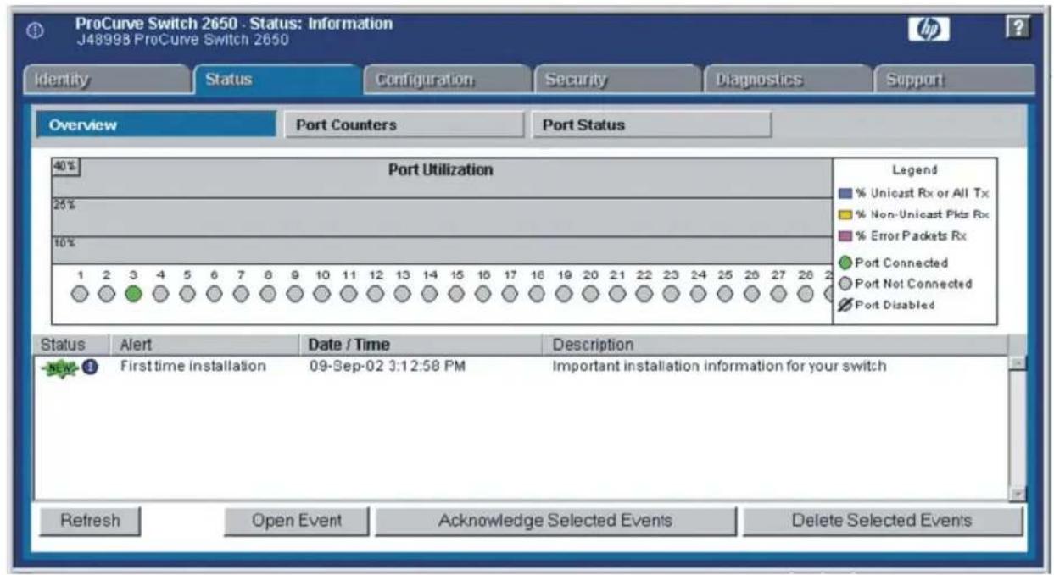Select port 21 indicator circle
Viewport: 1054px width, 575px height.
pyautogui.click(x=617, y=294)
